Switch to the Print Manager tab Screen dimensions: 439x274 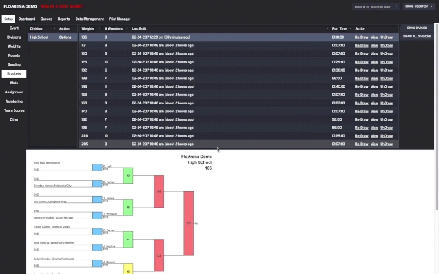click(119, 19)
